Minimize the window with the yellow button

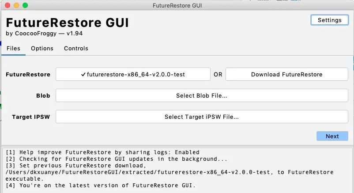pyautogui.click(x=16, y=6)
